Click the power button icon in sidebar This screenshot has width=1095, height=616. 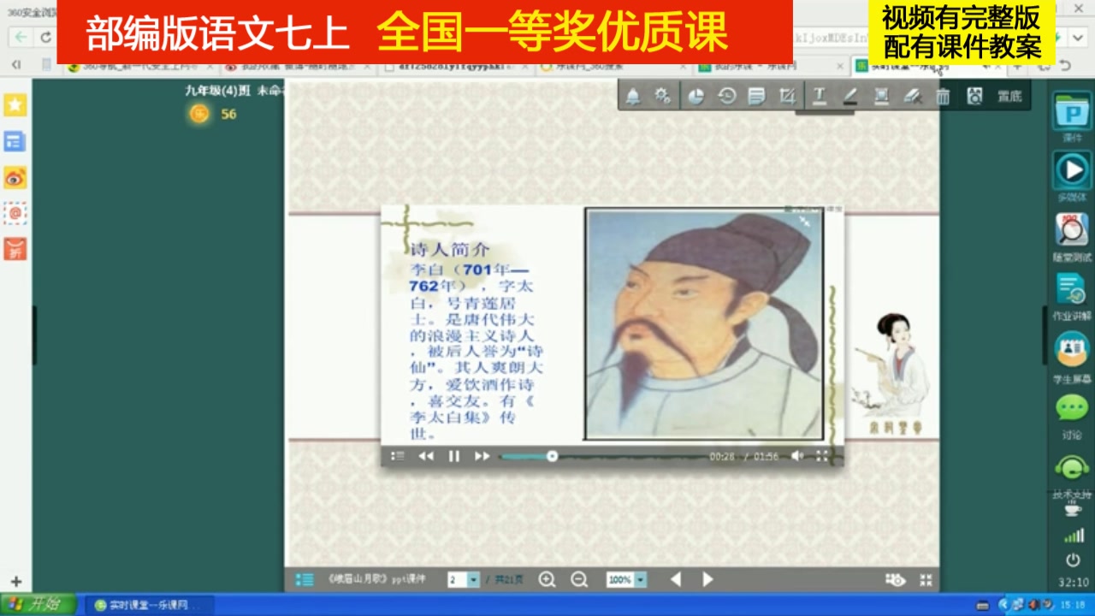(1073, 560)
